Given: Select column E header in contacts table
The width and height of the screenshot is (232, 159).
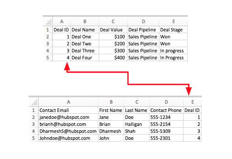Looking at the screenshot, I should point(192,102).
